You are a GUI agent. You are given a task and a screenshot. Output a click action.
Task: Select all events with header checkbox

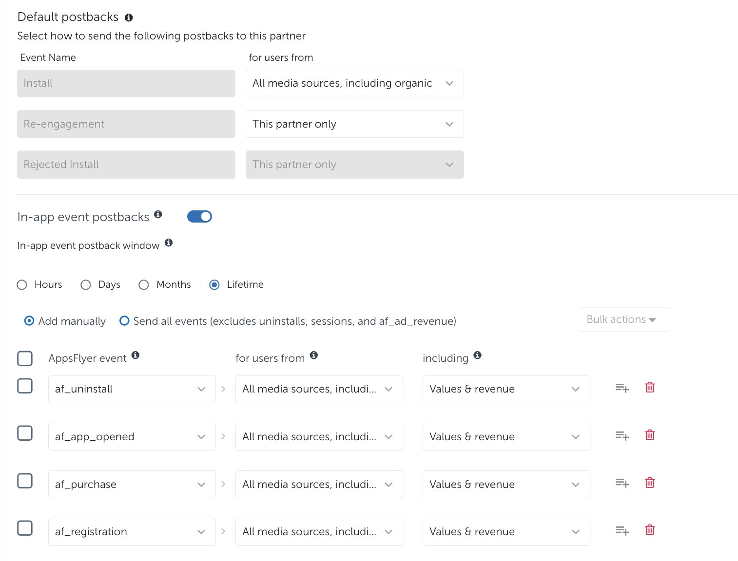tap(25, 358)
